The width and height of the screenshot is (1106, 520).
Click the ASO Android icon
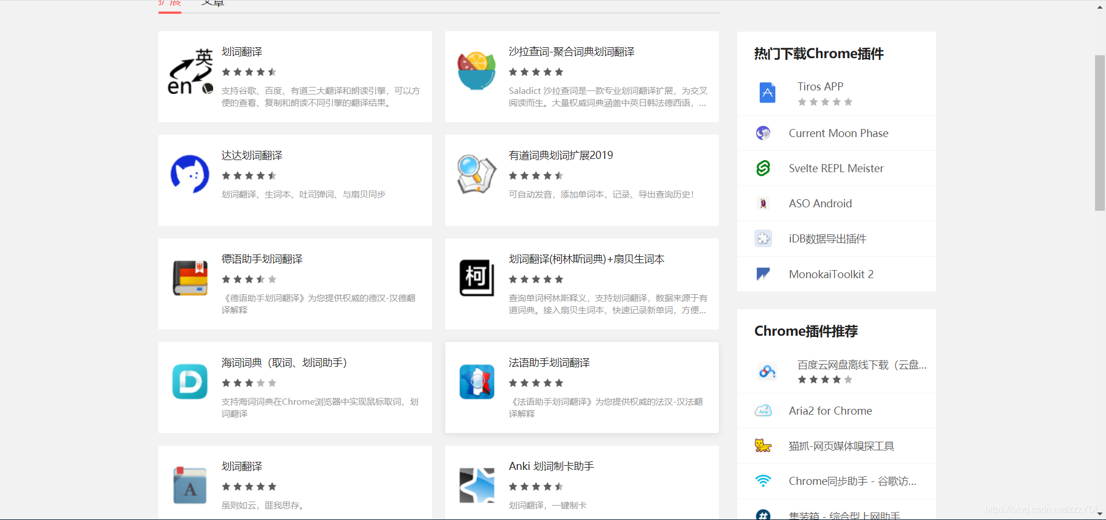click(763, 203)
